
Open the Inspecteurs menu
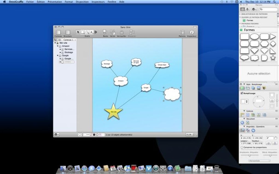pyautogui.click(x=98, y=2)
